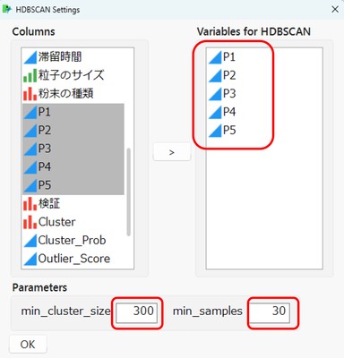344x358 pixels.
Task: Click the Columns list vertical scrollbar
Action: pyautogui.click(x=129, y=192)
